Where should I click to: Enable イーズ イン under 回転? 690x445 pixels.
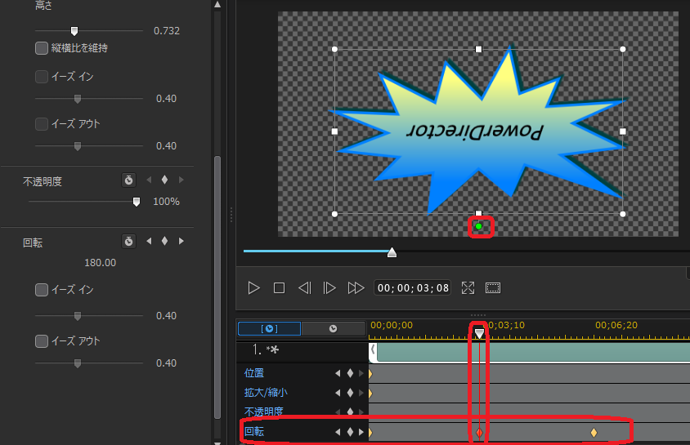(42, 290)
